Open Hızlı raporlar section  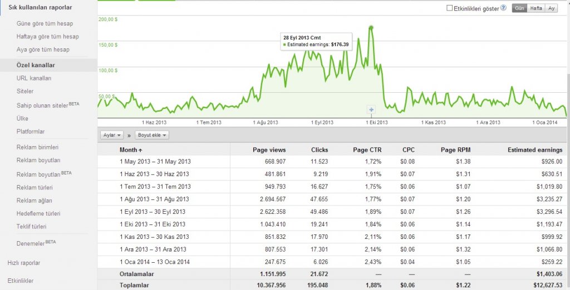coord(23,263)
